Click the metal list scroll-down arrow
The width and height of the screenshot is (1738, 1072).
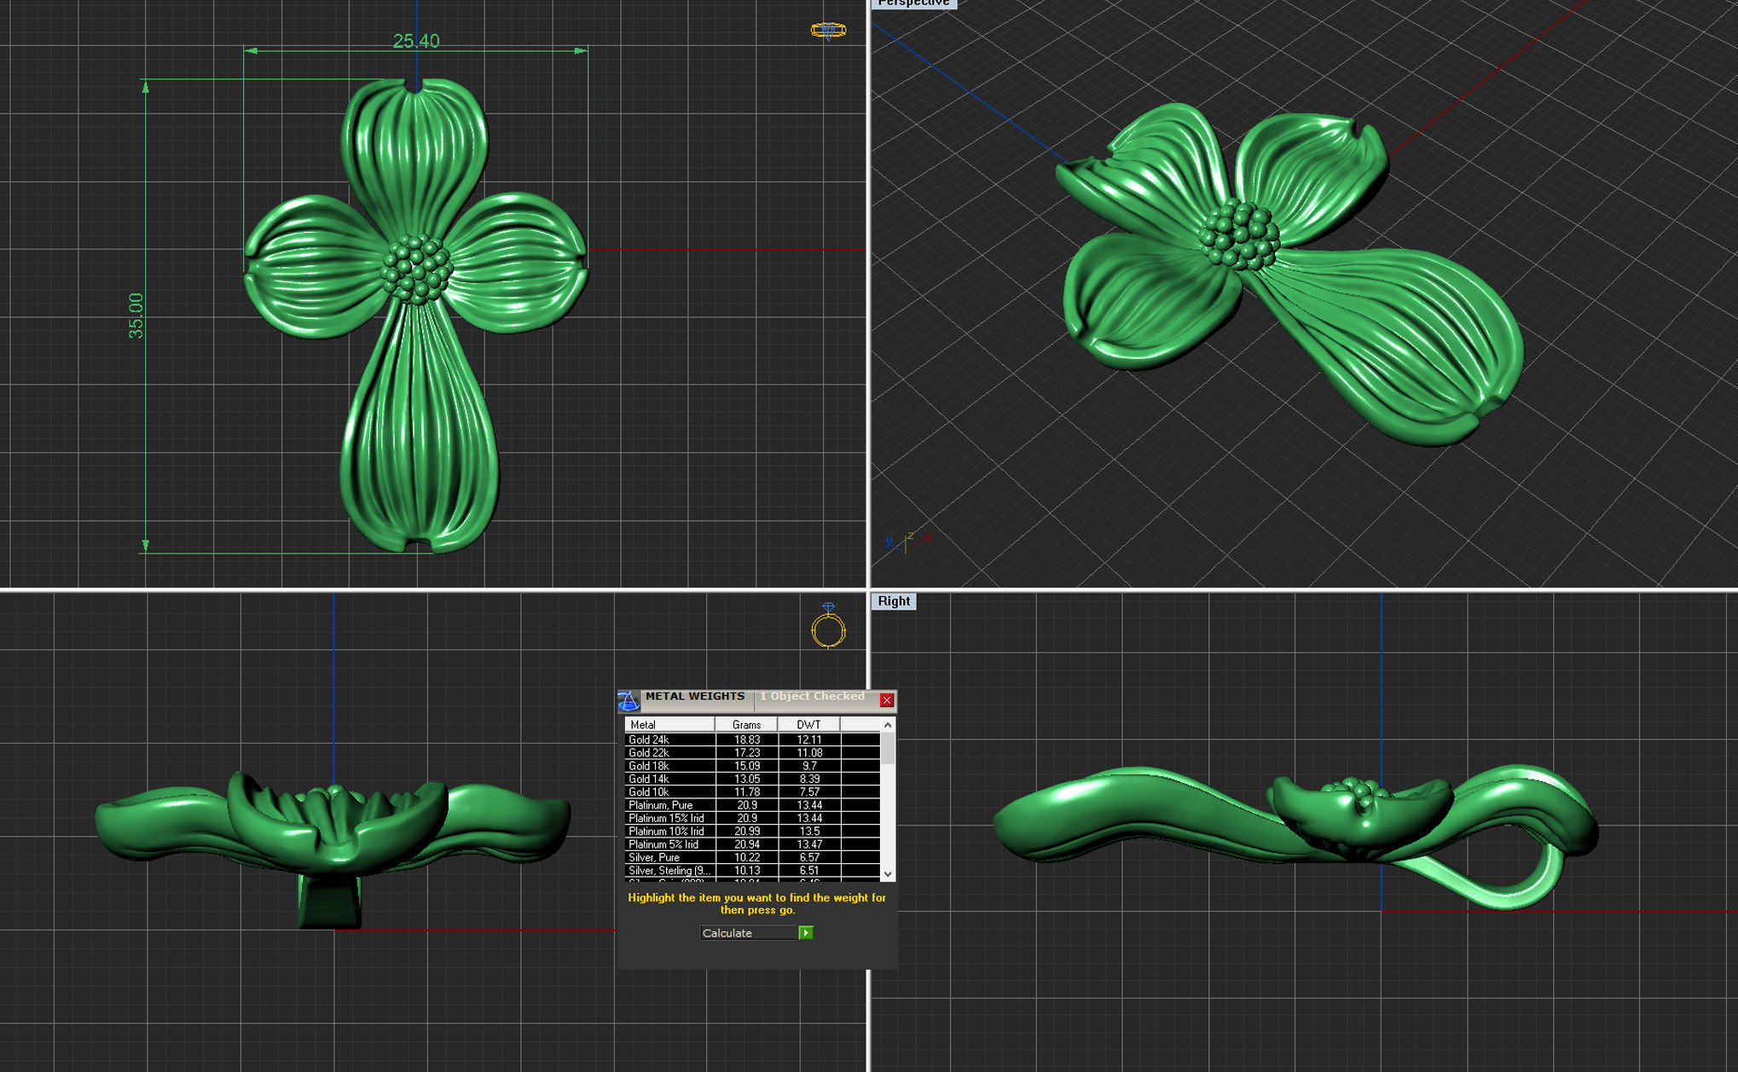[x=888, y=873]
